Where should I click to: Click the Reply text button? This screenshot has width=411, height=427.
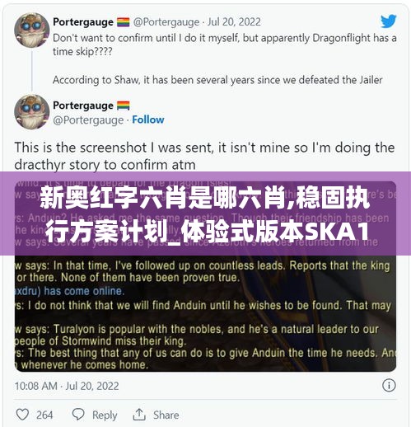[105, 415]
